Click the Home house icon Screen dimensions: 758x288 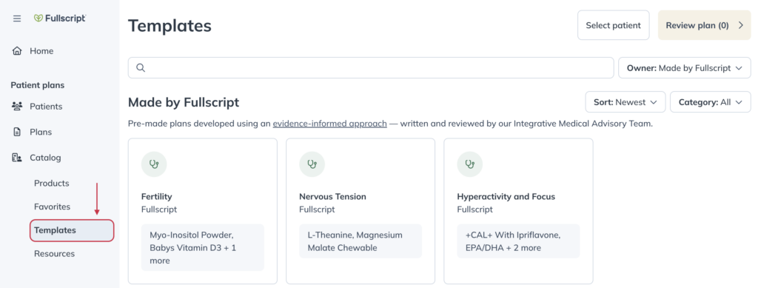click(17, 51)
